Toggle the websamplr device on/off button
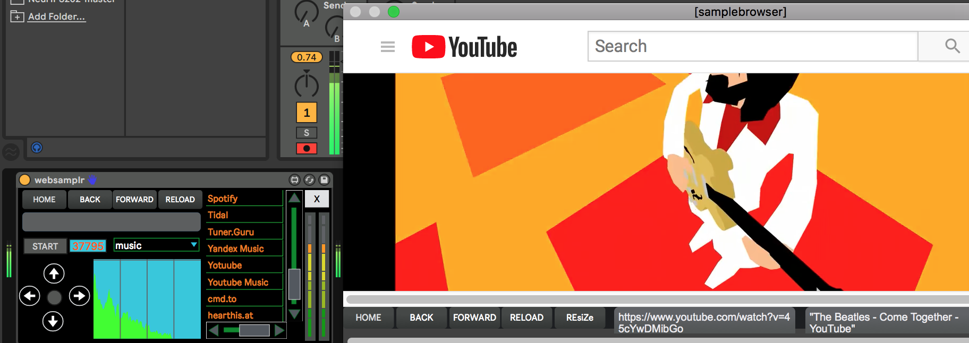Screen dimensions: 969x343 (x=25, y=180)
